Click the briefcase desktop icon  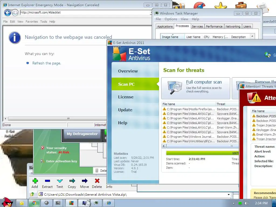click(x=241, y=5)
